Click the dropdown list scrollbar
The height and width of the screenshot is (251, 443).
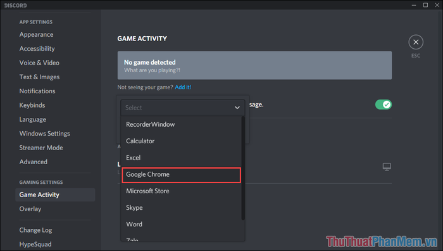point(243,168)
